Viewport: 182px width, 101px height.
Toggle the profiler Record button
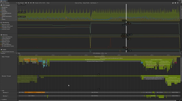coord(26,3)
